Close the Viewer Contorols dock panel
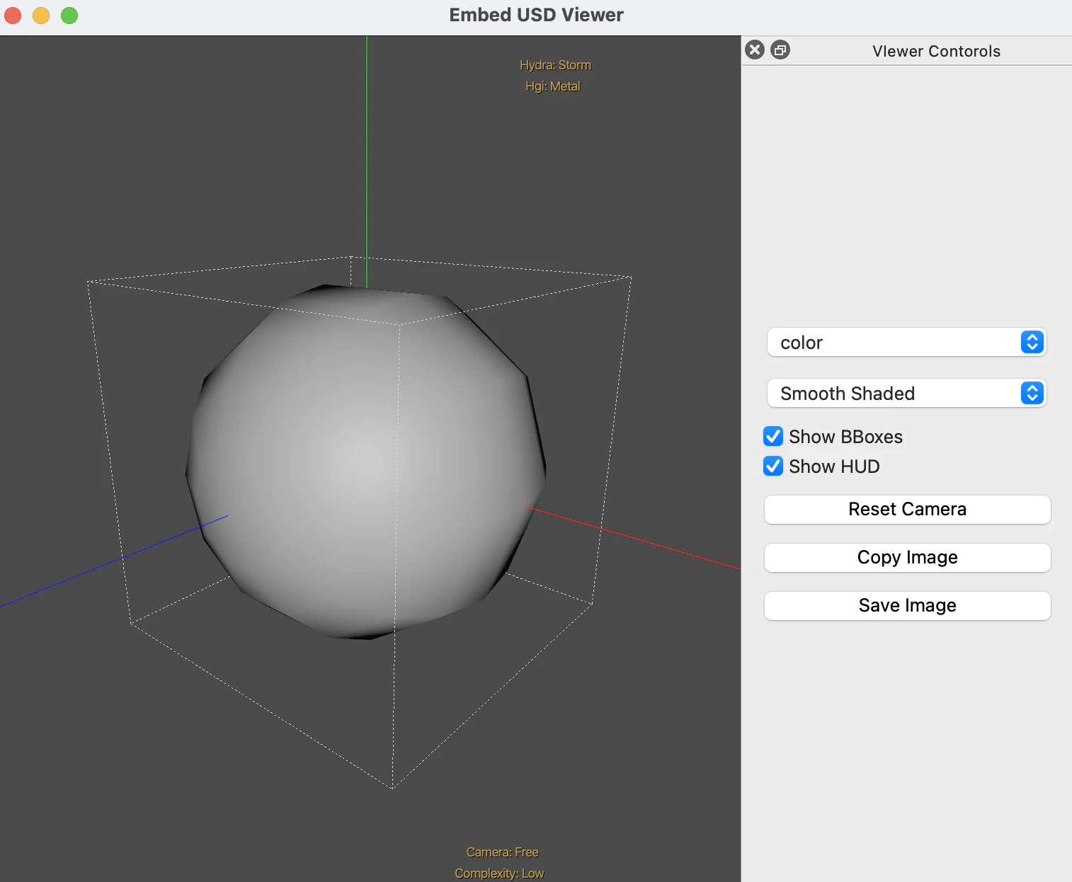Image resolution: width=1072 pixels, height=882 pixels. (755, 50)
